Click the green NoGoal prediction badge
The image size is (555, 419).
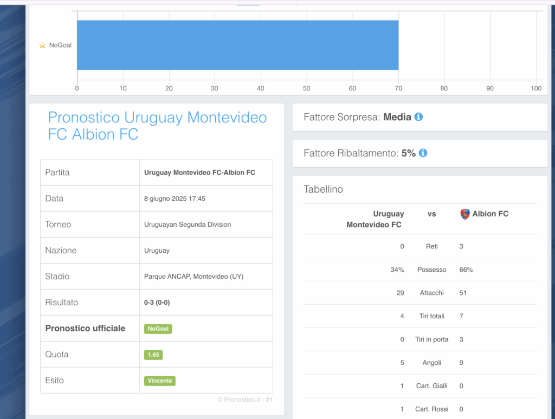[158, 329]
